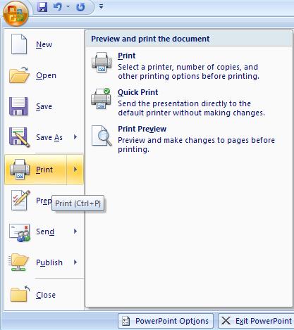Expand the Print submenu arrow
This screenshot has width=294, height=330.
click(x=75, y=169)
